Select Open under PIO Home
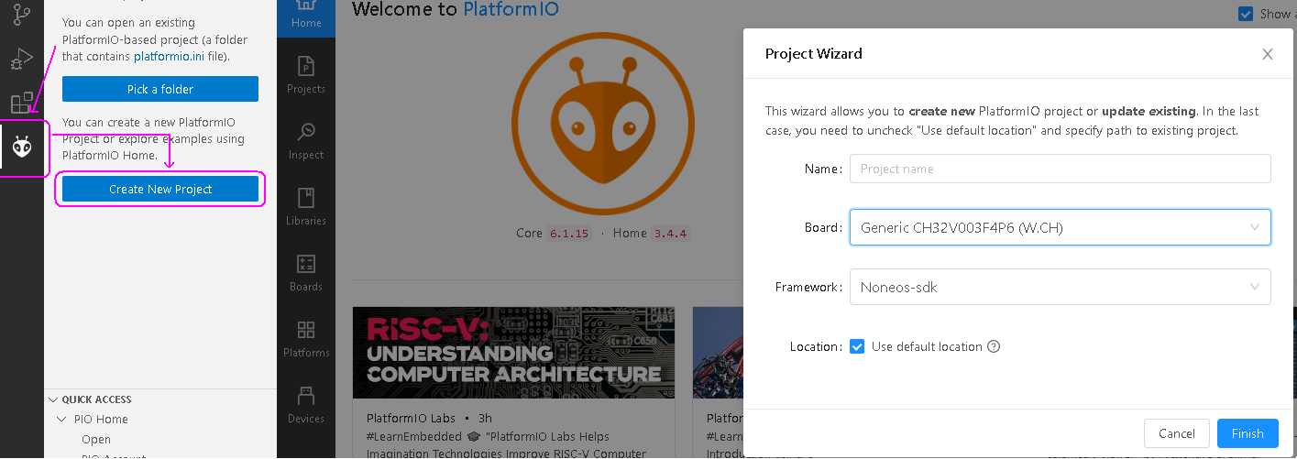1297x459 pixels. (x=96, y=440)
